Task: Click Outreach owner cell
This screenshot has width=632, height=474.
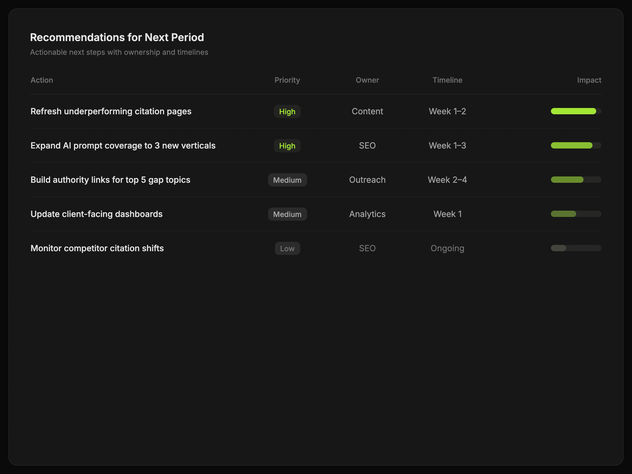Action: (367, 180)
